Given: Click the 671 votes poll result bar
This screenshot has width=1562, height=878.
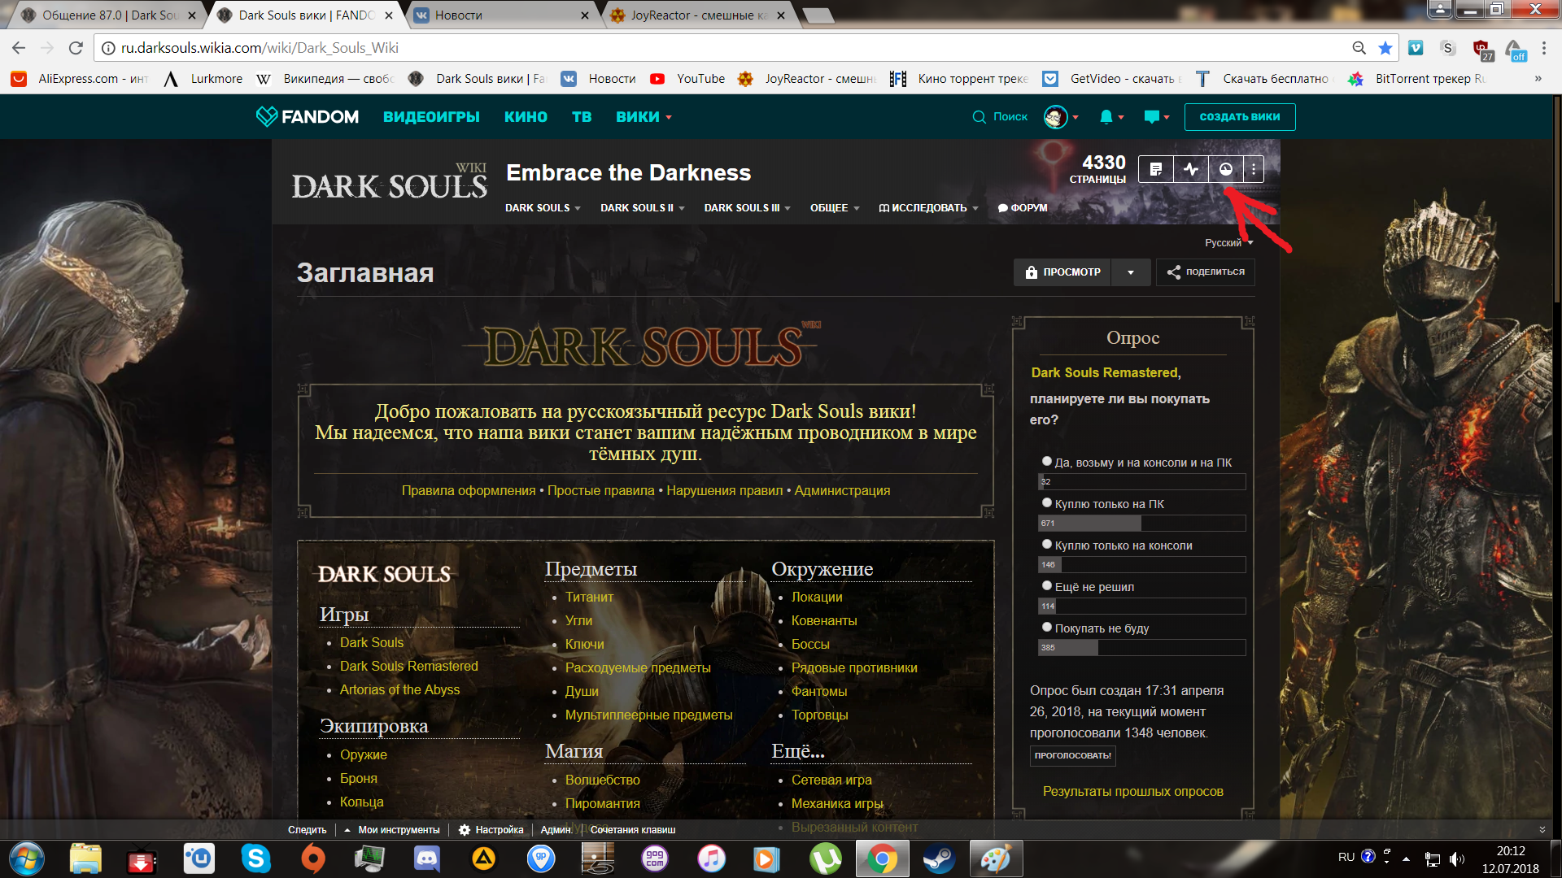Looking at the screenshot, I should (x=1141, y=523).
